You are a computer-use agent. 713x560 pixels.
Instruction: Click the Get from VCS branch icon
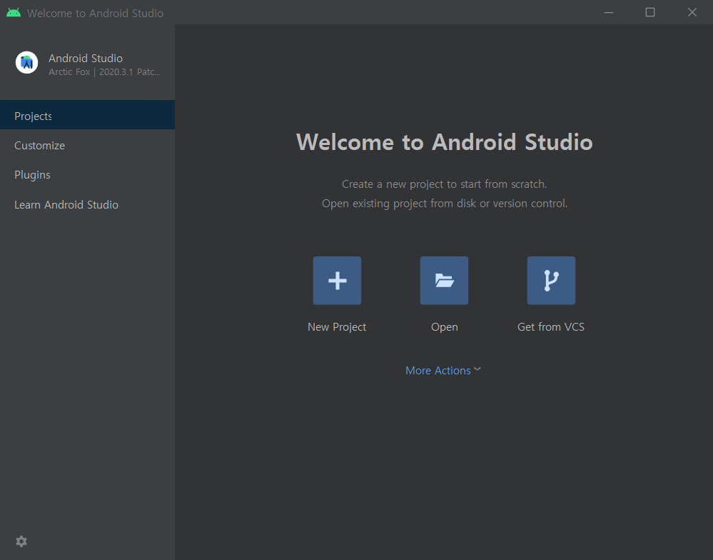[x=551, y=280]
